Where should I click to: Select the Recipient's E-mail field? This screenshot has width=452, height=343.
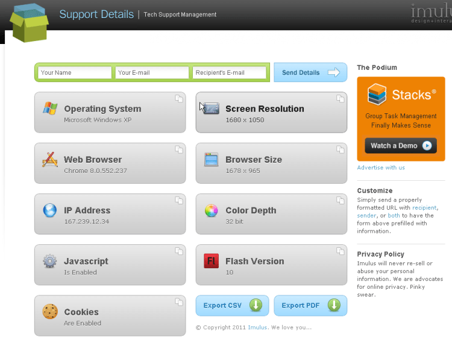229,73
